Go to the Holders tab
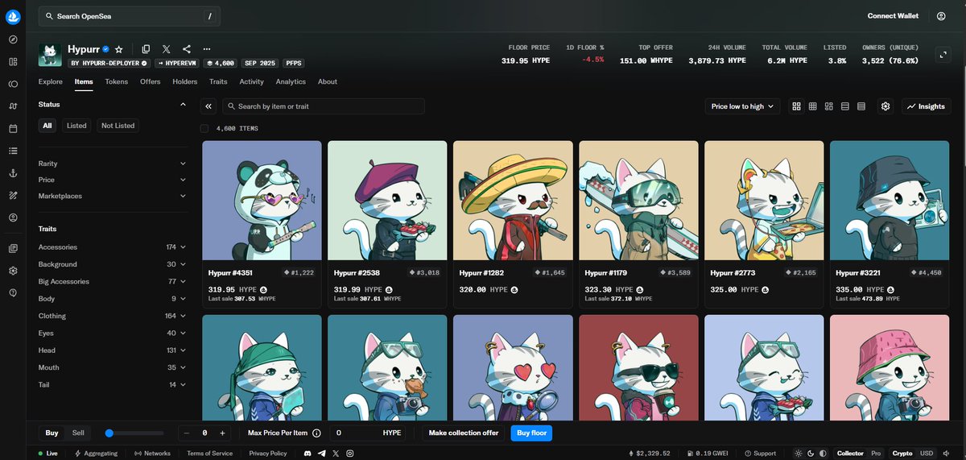This screenshot has width=966, height=460. coord(184,81)
